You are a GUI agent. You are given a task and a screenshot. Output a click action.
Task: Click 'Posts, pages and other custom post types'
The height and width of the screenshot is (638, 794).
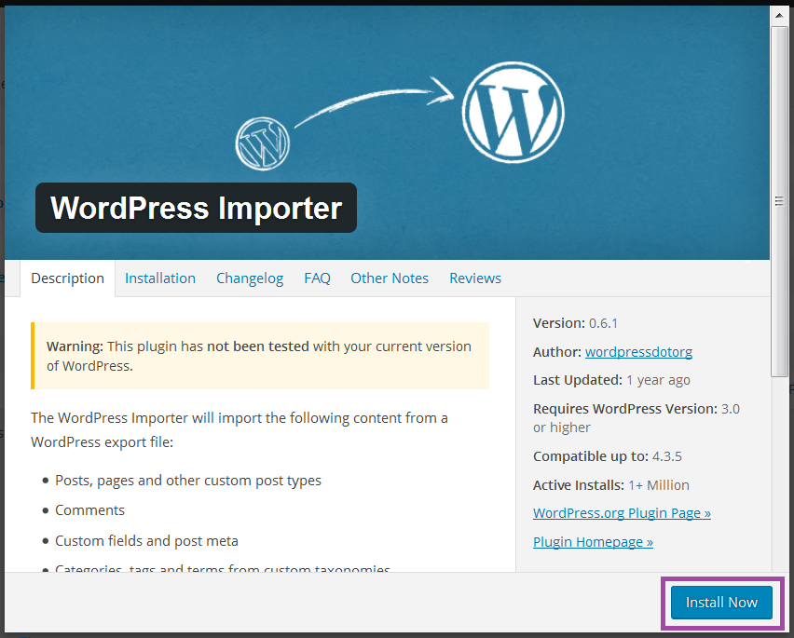(x=188, y=481)
